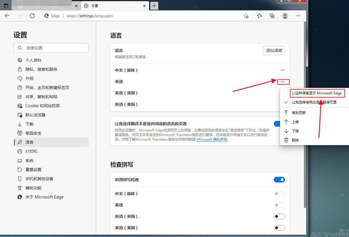The image size is (349, 237).
Task: Open the 英语 language options menu
Action: point(283,81)
